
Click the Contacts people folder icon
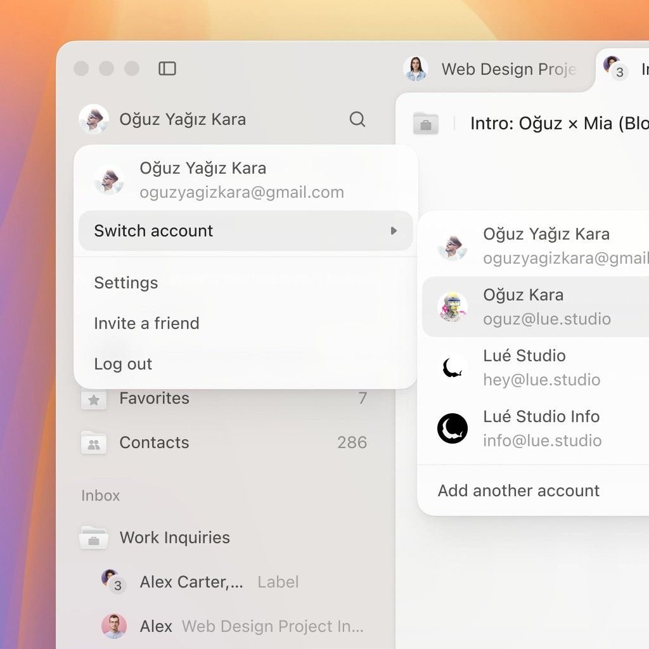[94, 443]
